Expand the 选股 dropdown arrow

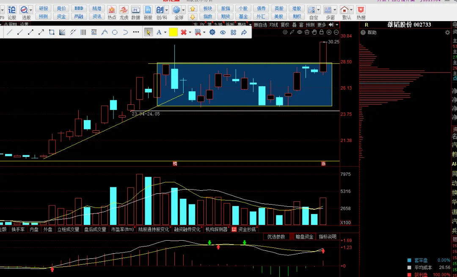(x=31, y=10)
